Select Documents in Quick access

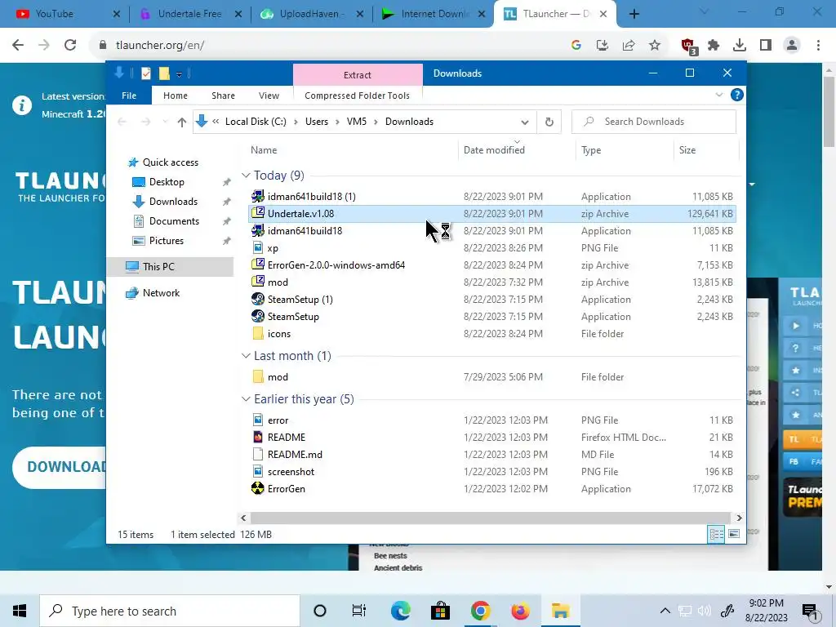pyautogui.click(x=174, y=220)
